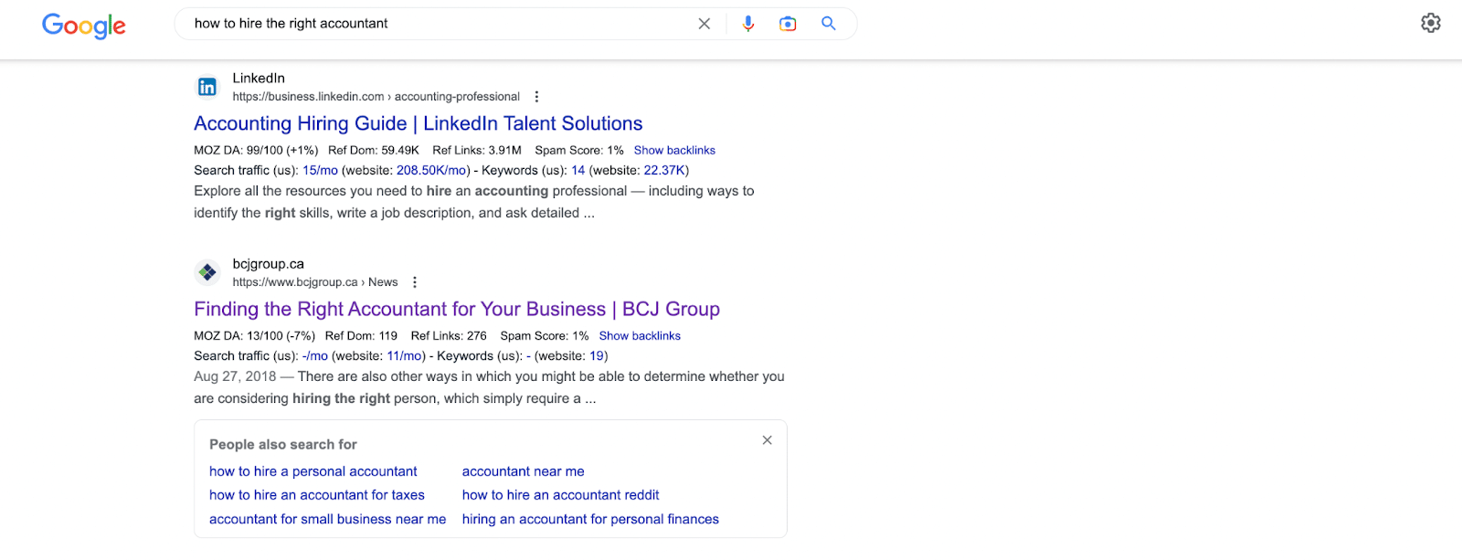Click the LinkedIn favicon icon

(x=207, y=87)
